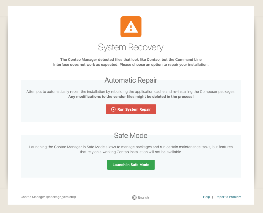The image size is (263, 213).
Task: Click the play icon in Run System Repair
Action: click(113, 109)
